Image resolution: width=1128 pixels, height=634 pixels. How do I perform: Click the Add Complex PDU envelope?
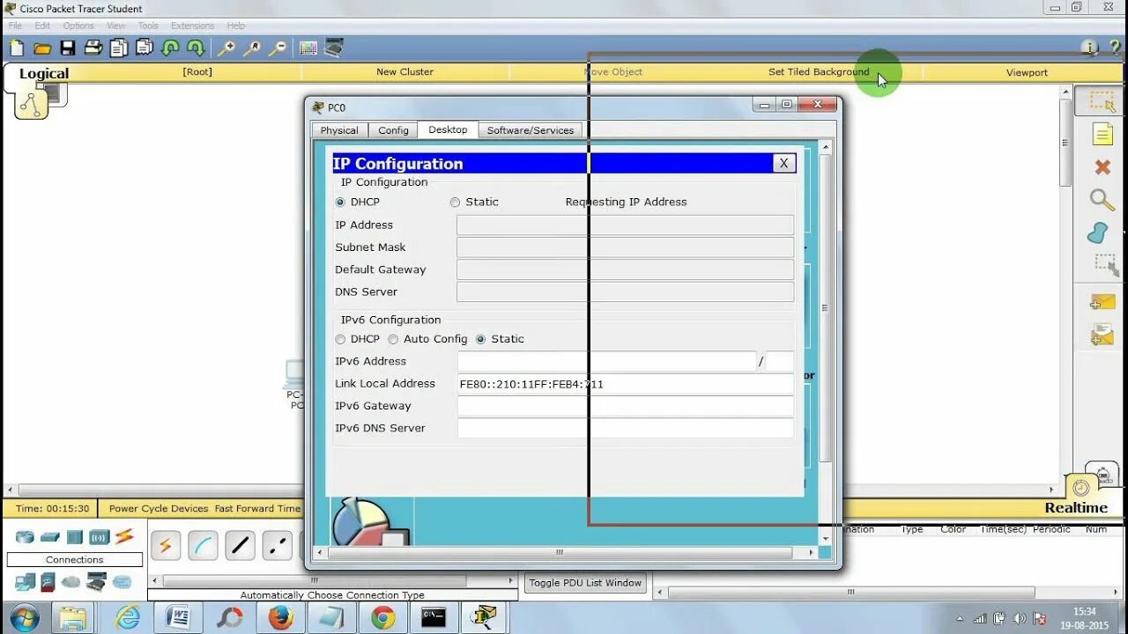(1102, 335)
